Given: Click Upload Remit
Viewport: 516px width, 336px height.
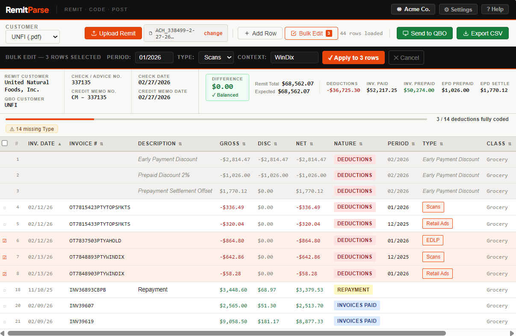Looking at the screenshot, I should (x=113, y=33).
